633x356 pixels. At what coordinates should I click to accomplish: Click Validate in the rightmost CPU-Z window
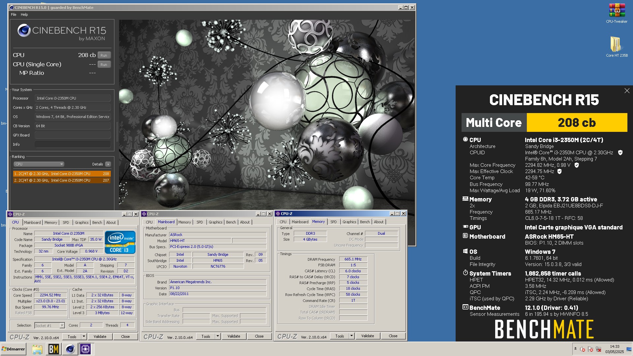368,336
